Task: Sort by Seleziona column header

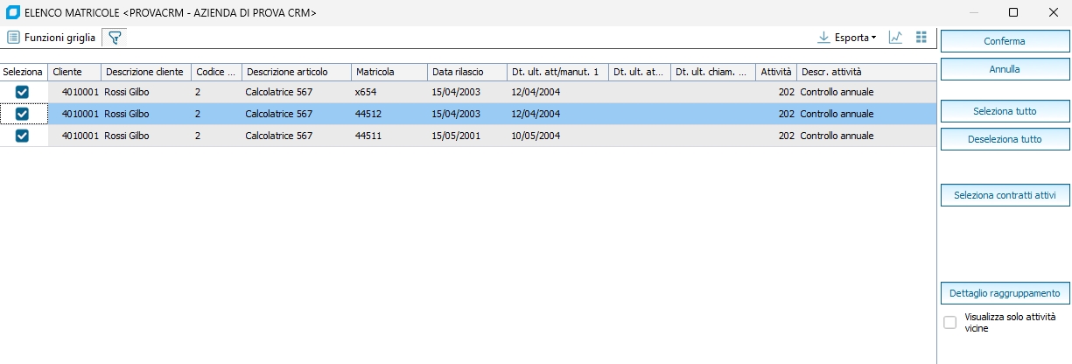Action: tap(24, 72)
